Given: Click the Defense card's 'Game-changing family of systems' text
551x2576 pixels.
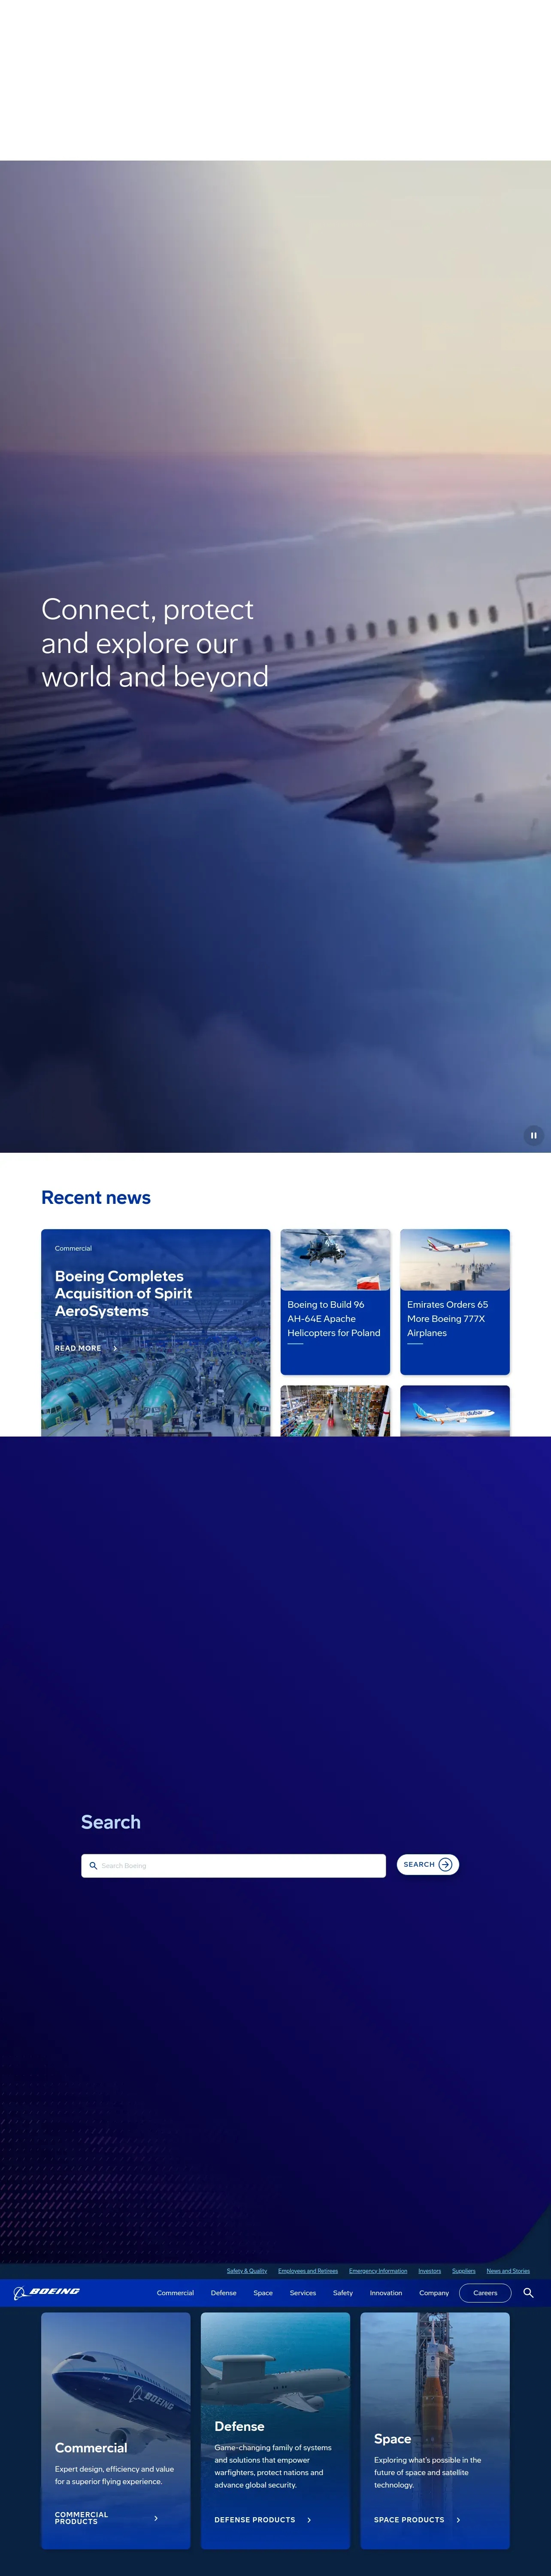Looking at the screenshot, I should [272, 2466].
